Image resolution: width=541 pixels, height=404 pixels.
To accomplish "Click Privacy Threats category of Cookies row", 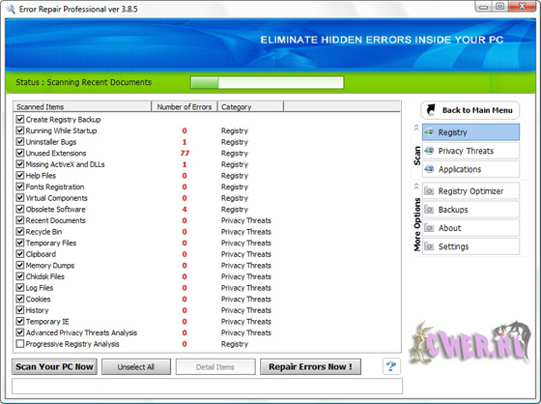I will click(x=246, y=299).
